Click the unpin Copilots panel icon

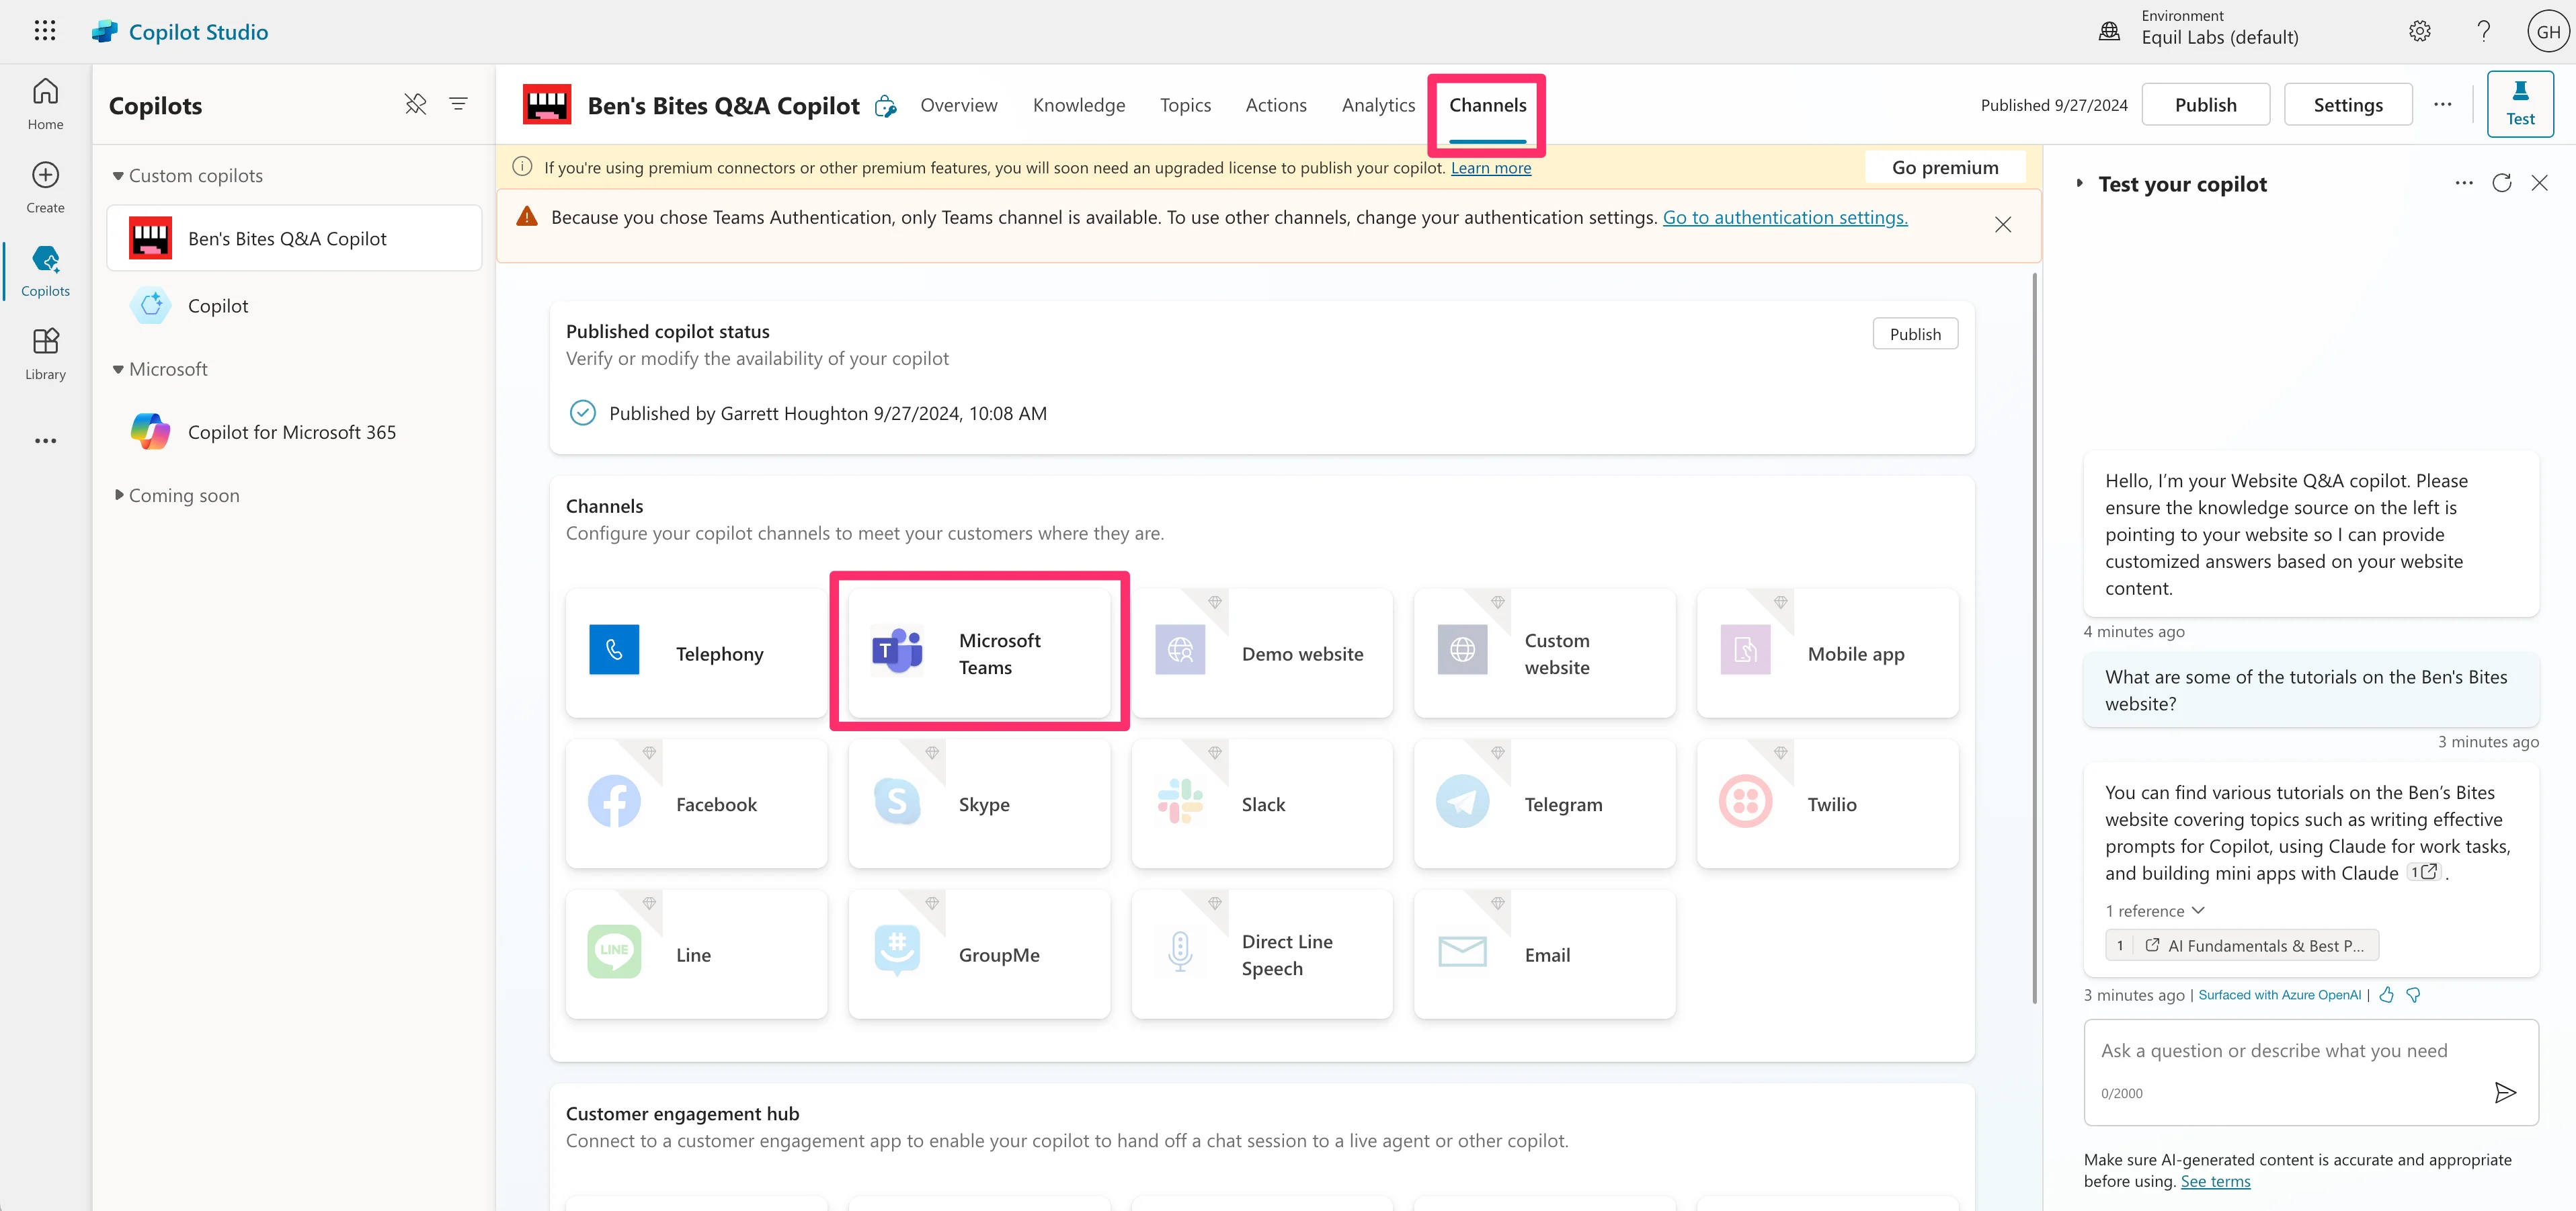click(x=415, y=104)
